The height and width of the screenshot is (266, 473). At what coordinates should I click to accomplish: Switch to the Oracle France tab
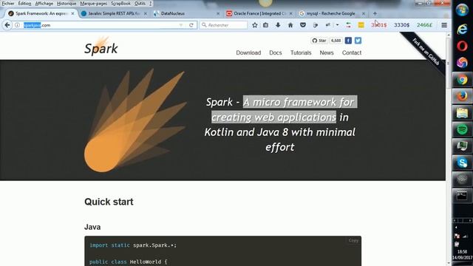259,13
